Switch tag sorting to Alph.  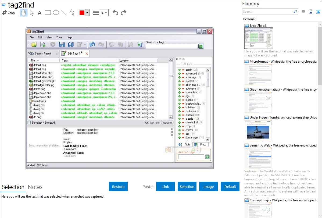(185, 145)
